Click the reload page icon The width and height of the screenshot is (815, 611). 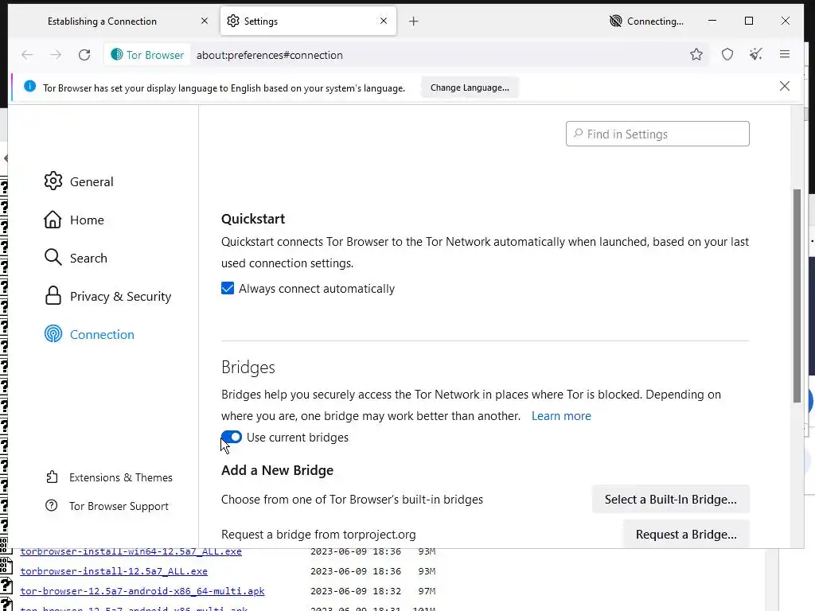click(x=84, y=55)
